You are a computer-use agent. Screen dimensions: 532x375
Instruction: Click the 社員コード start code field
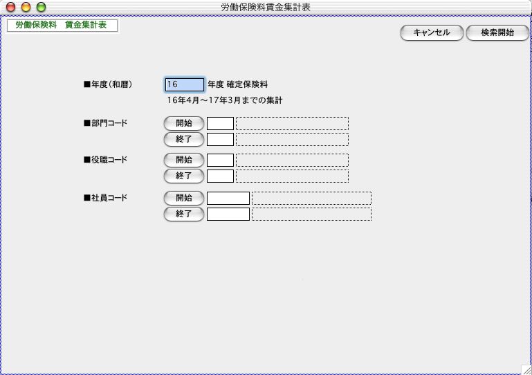(x=228, y=199)
